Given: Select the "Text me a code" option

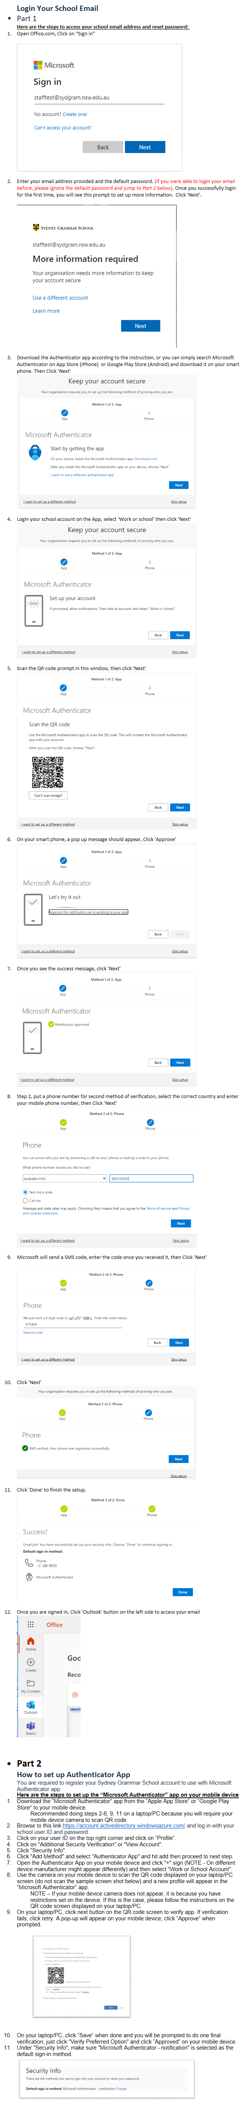Looking at the screenshot, I should [25, 1191].
